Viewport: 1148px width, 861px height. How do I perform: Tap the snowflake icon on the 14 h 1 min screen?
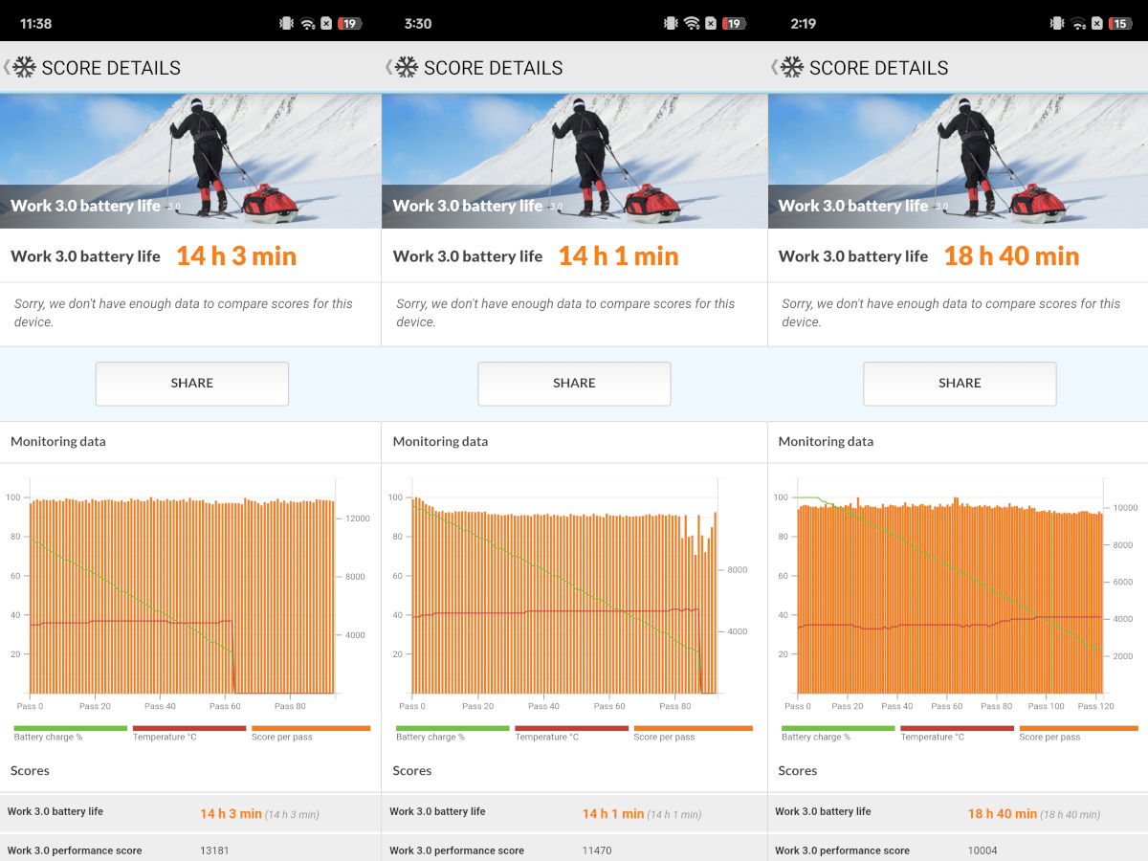(407, 67)
